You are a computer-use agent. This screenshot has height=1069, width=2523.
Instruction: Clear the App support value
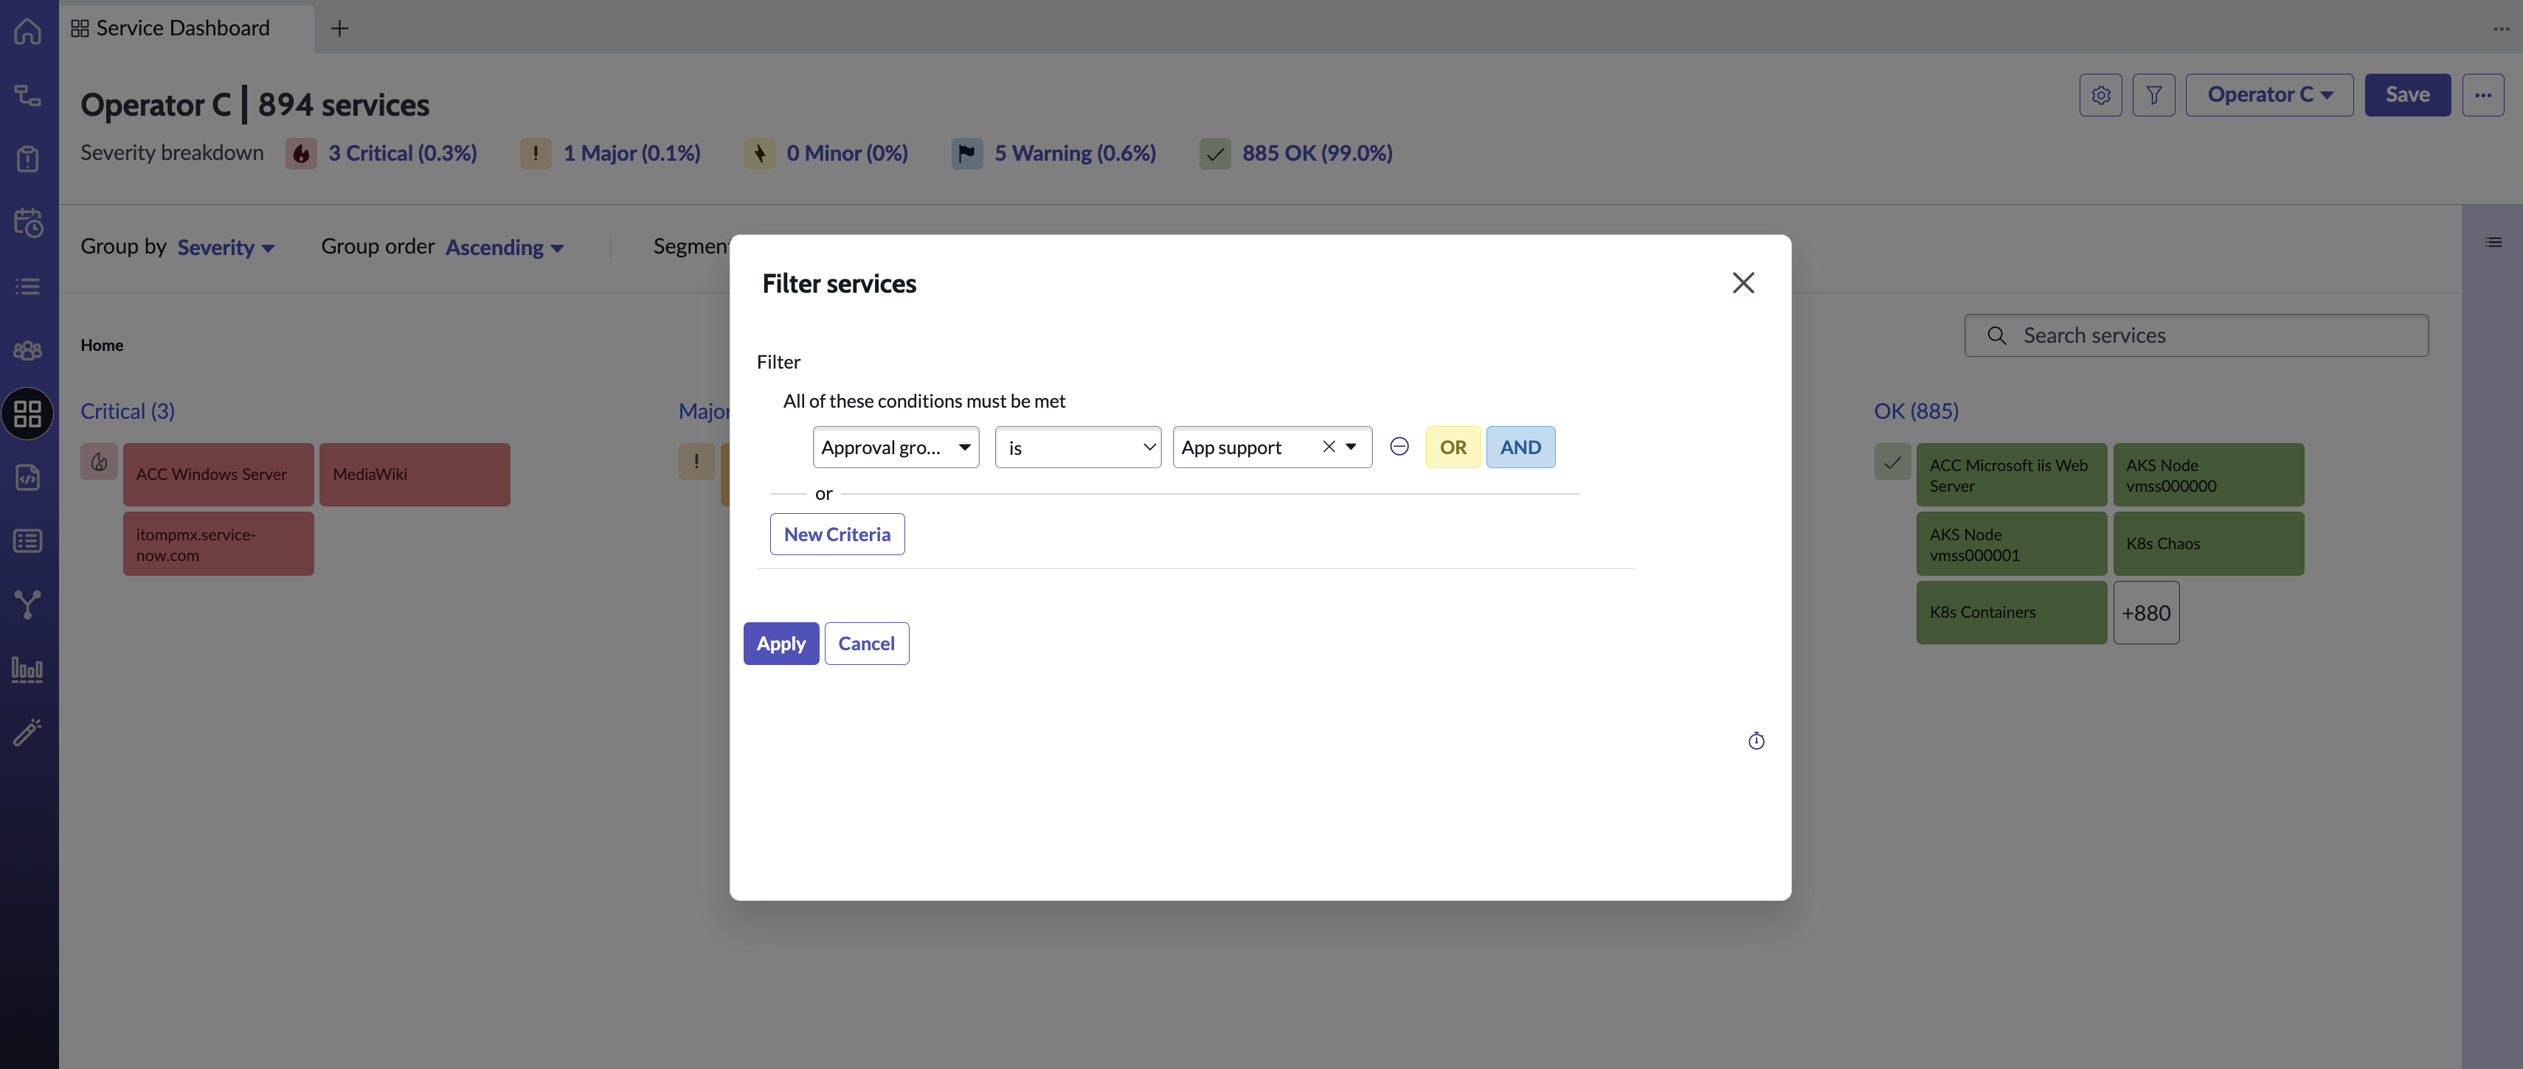coord(1328,446)
